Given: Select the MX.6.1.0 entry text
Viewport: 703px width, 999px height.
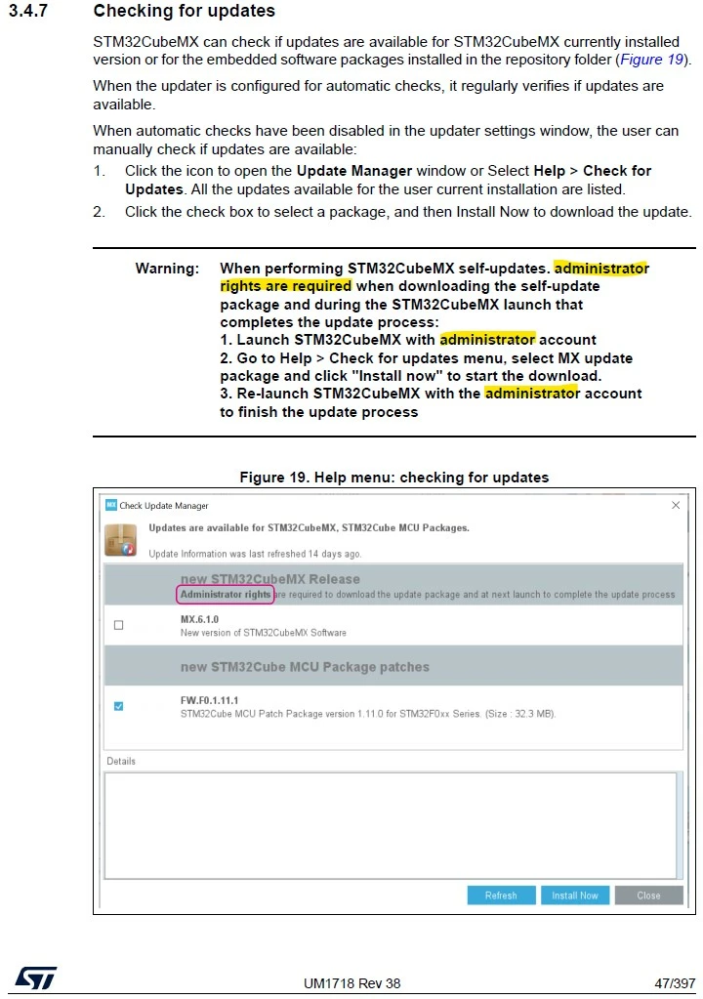Looking at the screenshot, I should (x=199, y=619).
